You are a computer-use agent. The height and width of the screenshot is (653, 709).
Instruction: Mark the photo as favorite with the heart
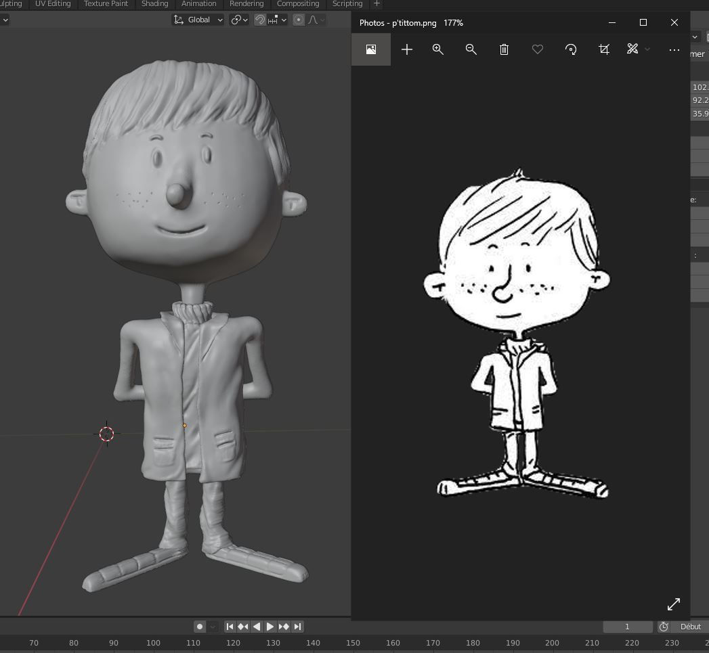point(537,49)
